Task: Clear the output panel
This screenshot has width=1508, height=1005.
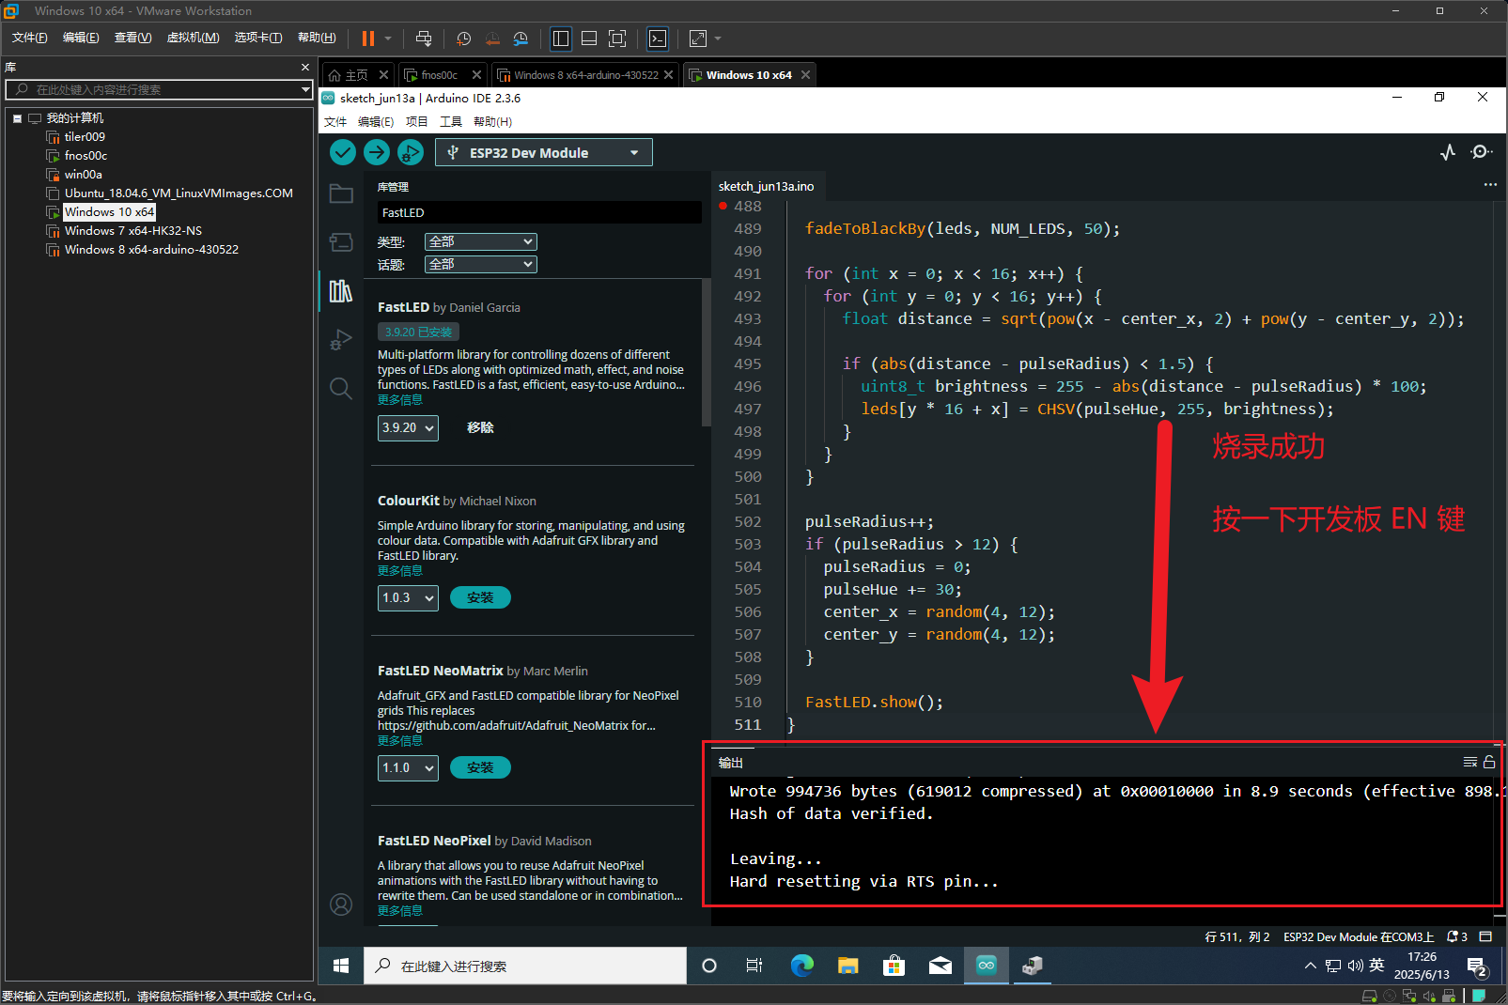Action: [x=1470, y=762]
